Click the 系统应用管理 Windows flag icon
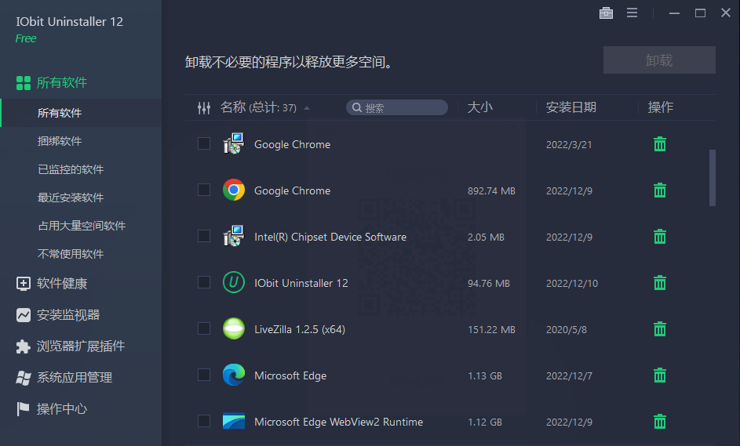The width and height of the screenshot is (740, 446). coord(23,378)
